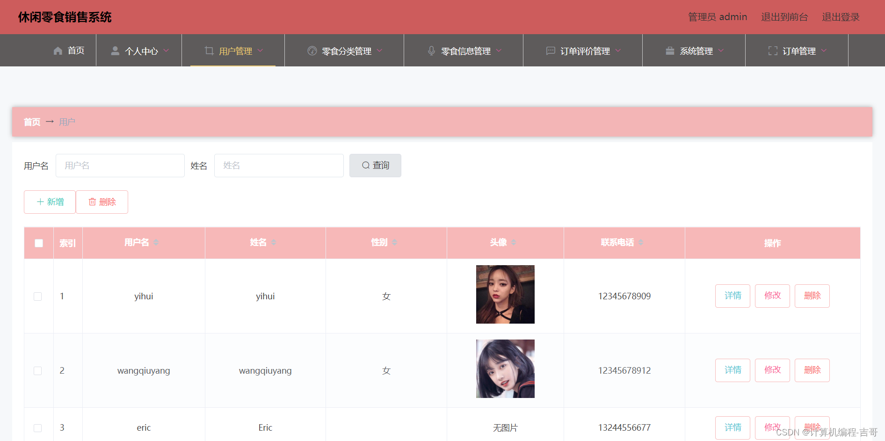Check the checkbox for user yihui
Screen dimensions: 885x441
point(37,296)
